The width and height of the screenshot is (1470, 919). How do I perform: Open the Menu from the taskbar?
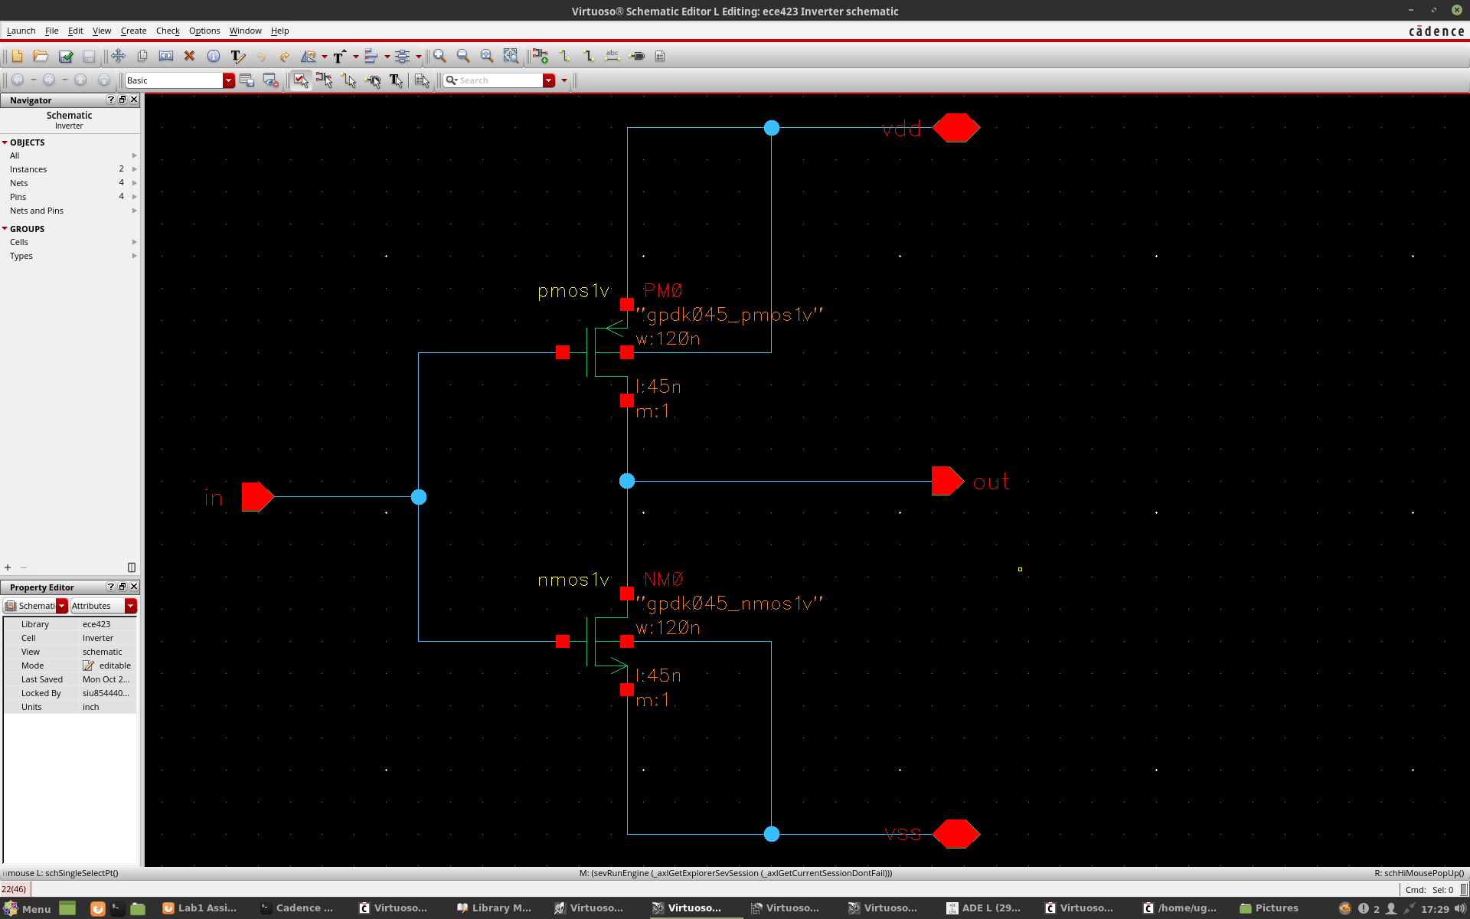(25, 908)
